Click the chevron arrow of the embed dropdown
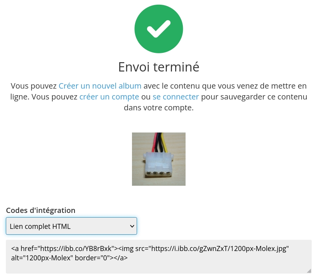Screen dimensions: 316x279 (132, 226)
